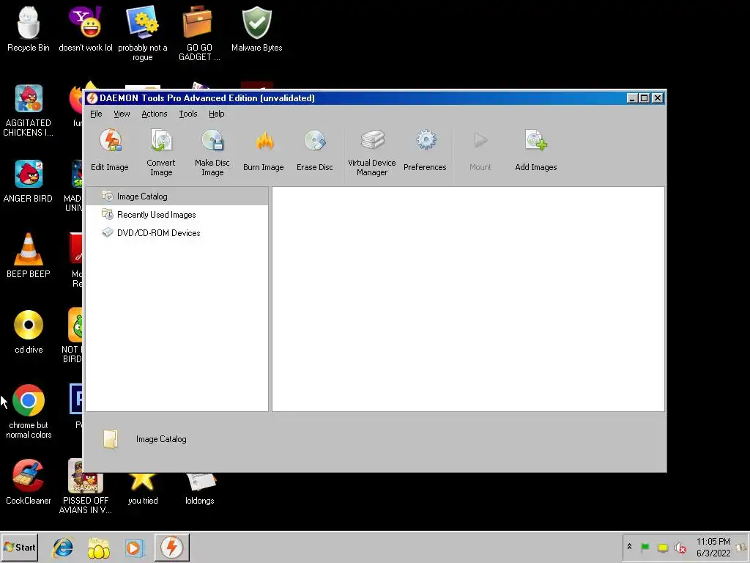Select Image Catalog in the tree

177,196
